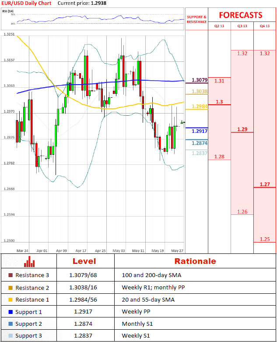The image size is (277, 342).
Task: Click the Support 3 light blue color square
Action: (x=11, y=336)
